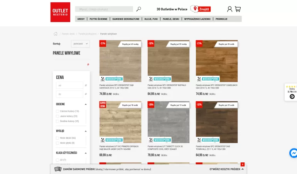Check Wzór płytki filter
Screen dimensions: 297x174
click(x=57, y=143)
